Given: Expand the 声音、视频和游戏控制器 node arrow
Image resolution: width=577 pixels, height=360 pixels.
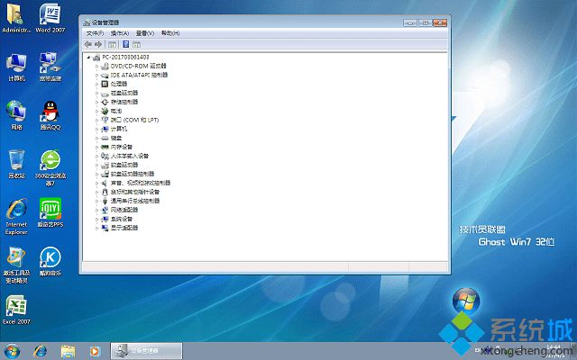Looking at the screenshot, I should tap(96, 183).
